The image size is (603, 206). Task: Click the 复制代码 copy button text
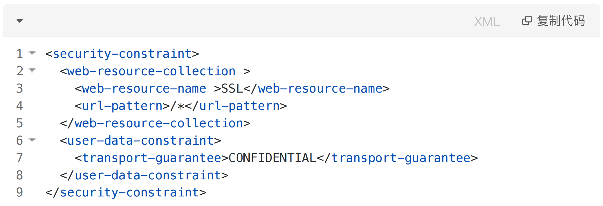pos(561,21)
